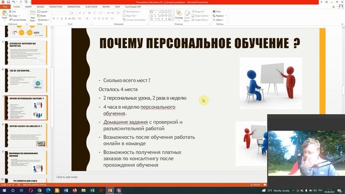This screenshot has width=345, height=194.
Task: Select slide 5 thumbnail 'В процессе обучения'
Action: click(26, 53)
